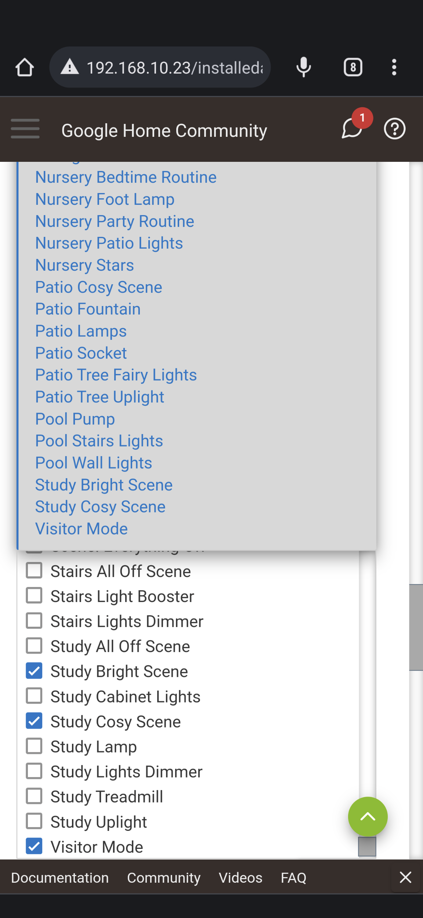Select Patio Fountain in the dropdown list
Screen dimensions: 423x918
click(x=88, y=309)
